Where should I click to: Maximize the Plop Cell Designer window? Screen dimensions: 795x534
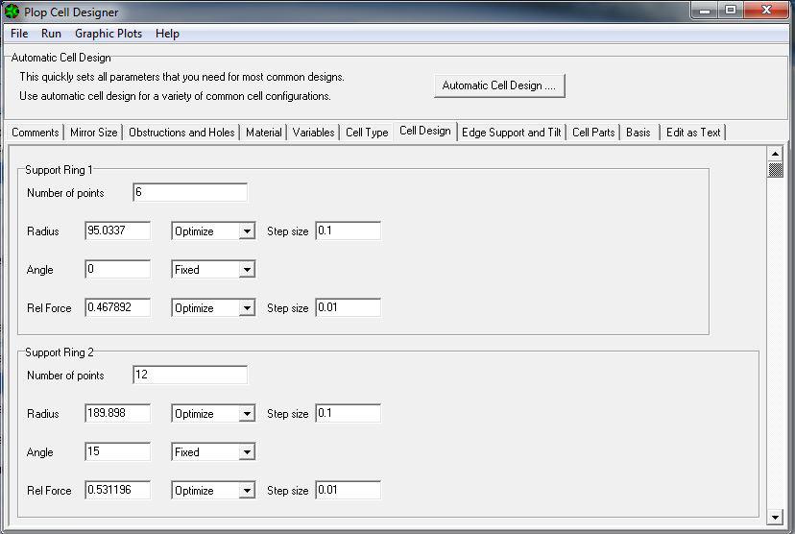(x=731, y=11)
